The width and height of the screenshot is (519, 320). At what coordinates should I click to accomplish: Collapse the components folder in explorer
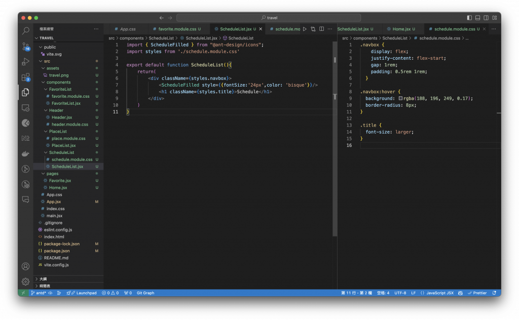[x=58, y=83]
